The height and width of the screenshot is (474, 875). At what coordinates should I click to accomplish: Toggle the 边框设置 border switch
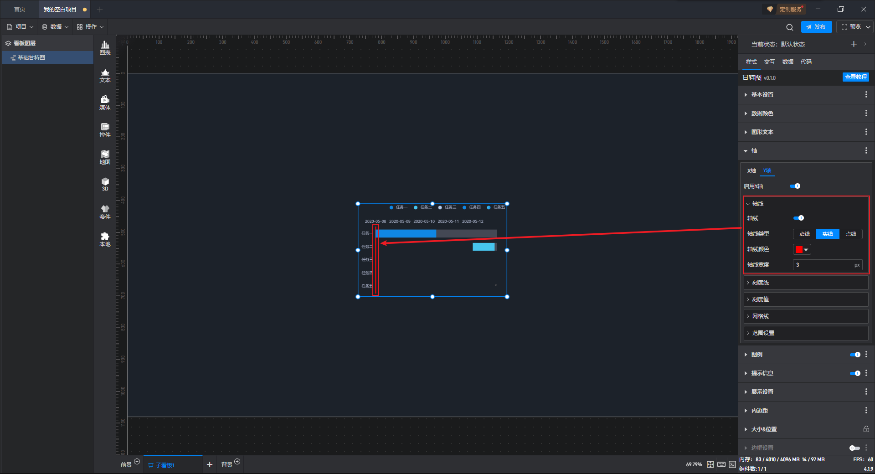tap(855, 448)
